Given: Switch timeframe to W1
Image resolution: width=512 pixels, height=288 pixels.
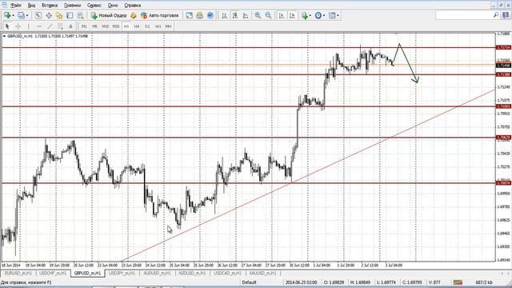Looking at the screenshot, I should [x=158, y=26].
